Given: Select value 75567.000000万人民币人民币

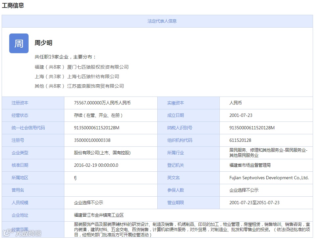Looking at the screenshot, I should 102,103.
